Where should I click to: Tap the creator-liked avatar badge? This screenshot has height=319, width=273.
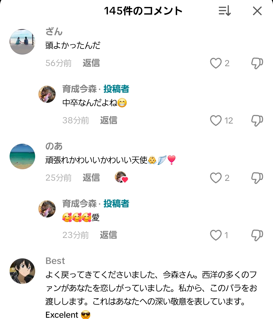(121, 177)
